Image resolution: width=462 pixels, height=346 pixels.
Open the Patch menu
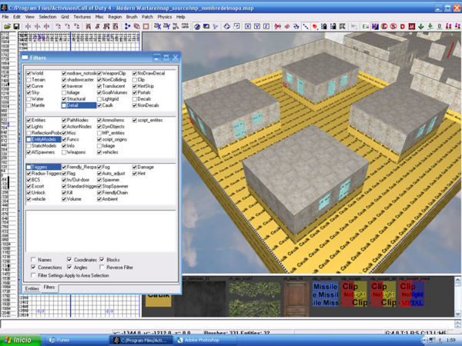click(x=147, y=17)
